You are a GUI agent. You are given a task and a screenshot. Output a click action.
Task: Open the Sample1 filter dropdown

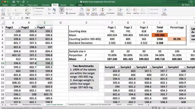point(119,68)
